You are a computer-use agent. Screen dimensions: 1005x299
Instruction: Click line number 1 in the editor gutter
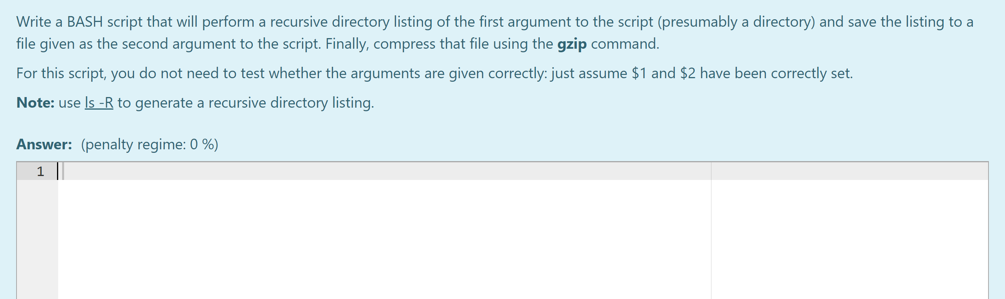click(40, 171)
